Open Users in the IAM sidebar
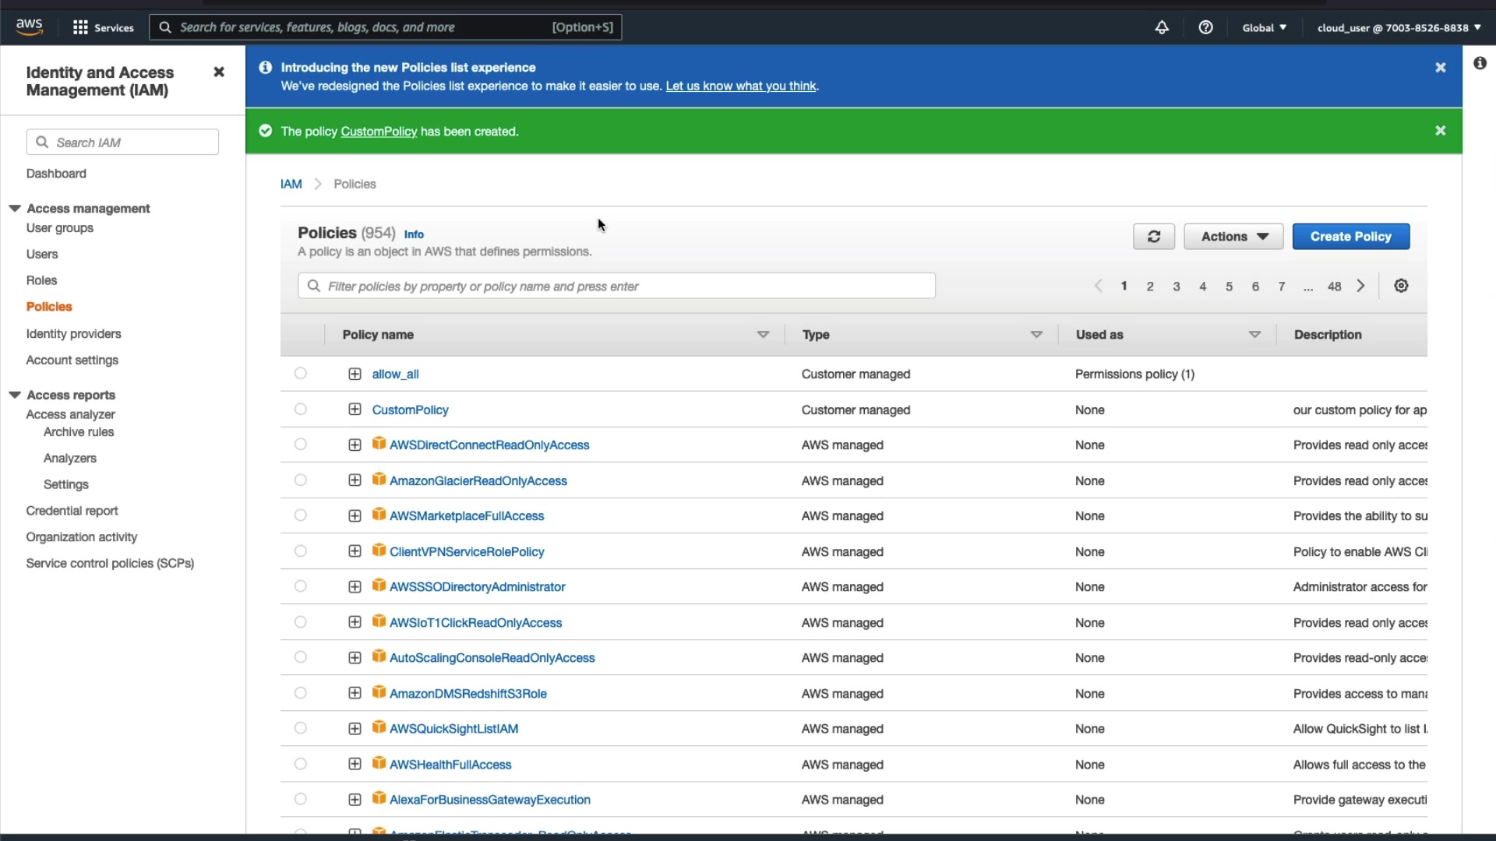 42,254
